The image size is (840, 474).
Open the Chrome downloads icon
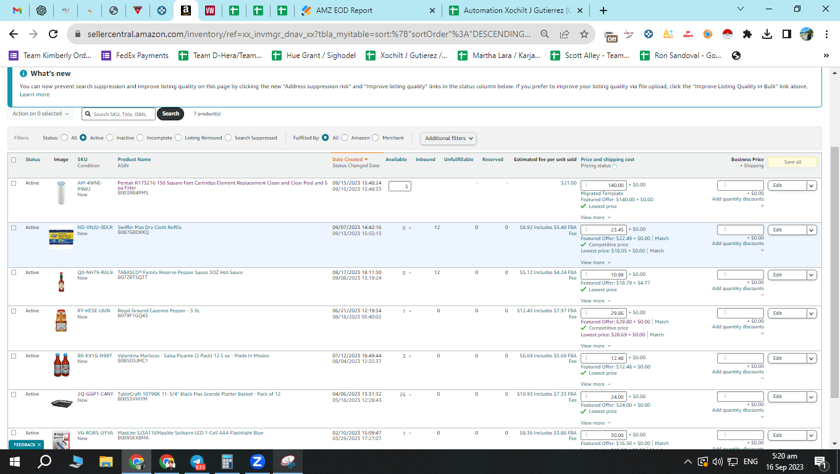click(x=767, y=34)
